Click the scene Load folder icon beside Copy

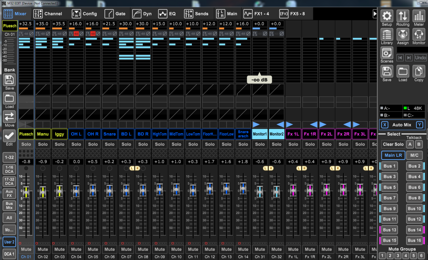[403, 71]
